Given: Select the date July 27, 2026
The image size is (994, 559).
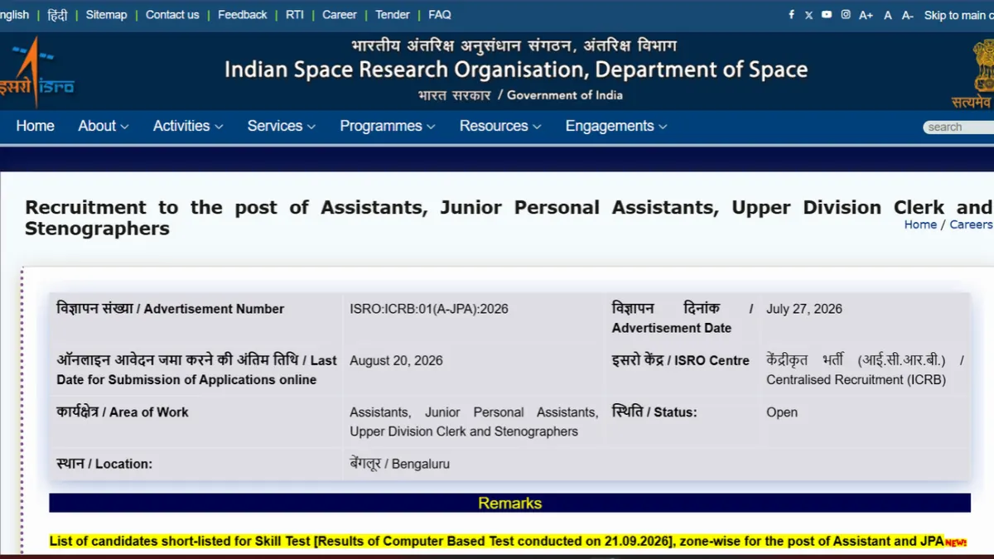Looking at the screenshot, I should pos(804,309).
